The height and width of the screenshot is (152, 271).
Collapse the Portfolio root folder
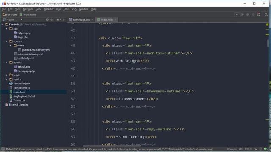(2, 24)
